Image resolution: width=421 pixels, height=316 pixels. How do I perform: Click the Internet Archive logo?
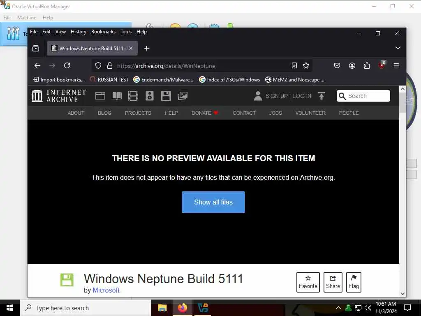pyautogui.click(x=59, y=96)
